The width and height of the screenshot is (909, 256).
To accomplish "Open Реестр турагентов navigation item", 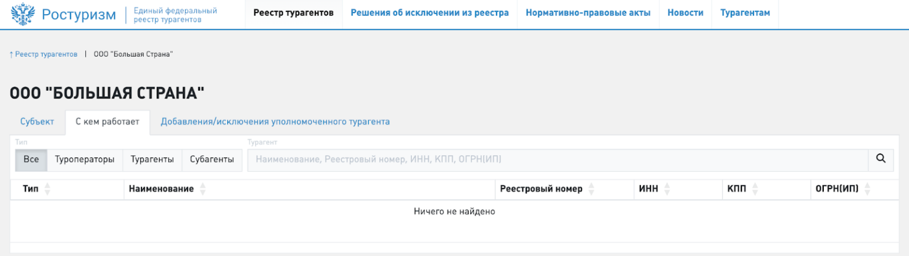I will click(293, 14).
